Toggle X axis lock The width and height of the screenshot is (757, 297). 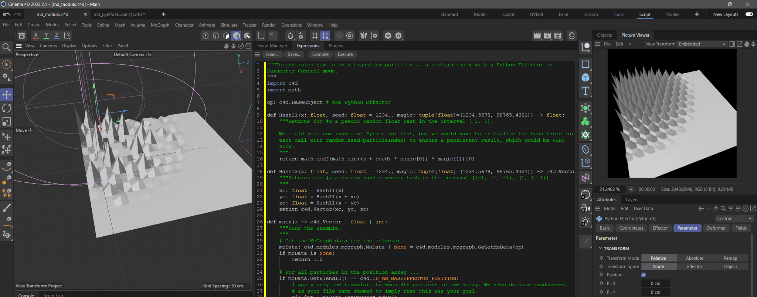point(35,36)
